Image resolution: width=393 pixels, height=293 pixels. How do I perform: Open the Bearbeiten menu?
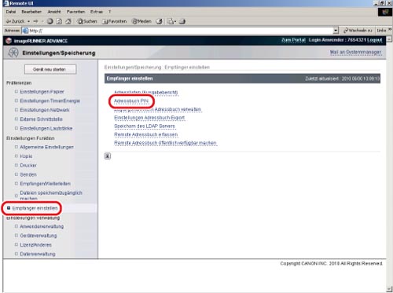tap(31, 12)
